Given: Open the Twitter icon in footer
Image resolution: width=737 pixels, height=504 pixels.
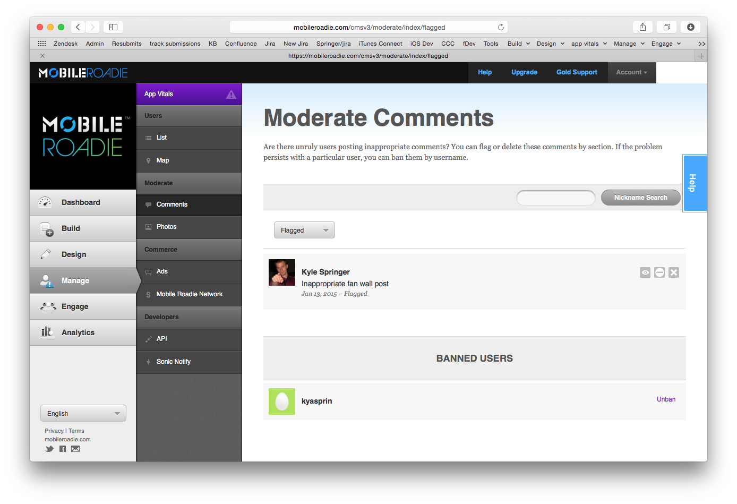Looking at the screenshot, I should (x=49, y=449).
